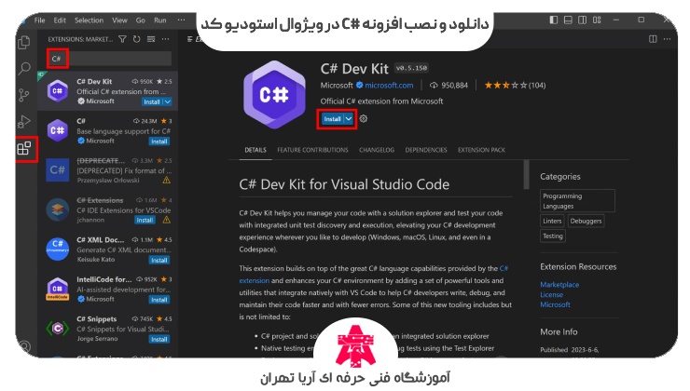Install C# Snippets by Jorge Serrano
690x391 pixels.
coord(159,339)
